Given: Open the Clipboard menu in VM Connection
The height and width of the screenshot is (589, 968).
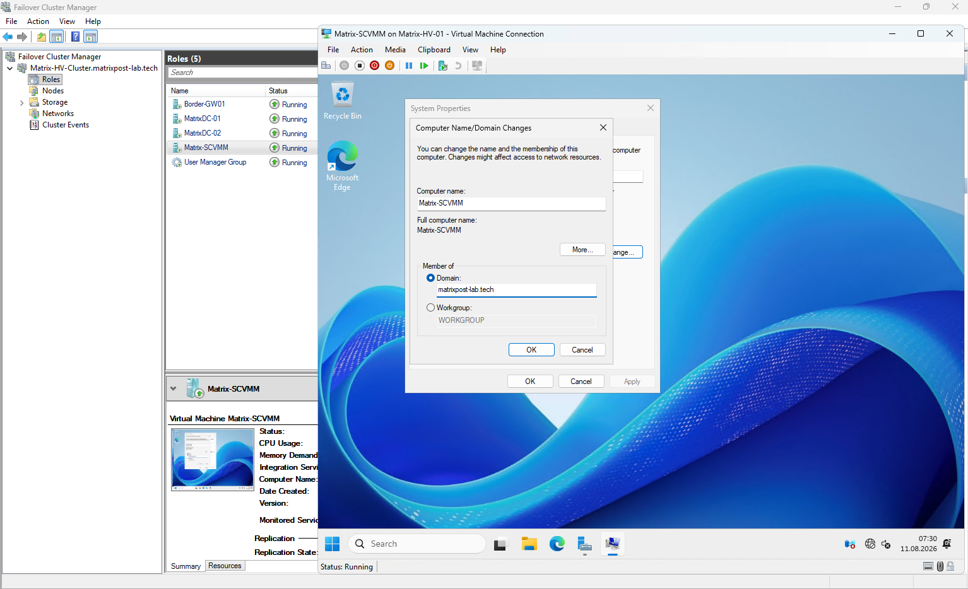Looking at the screenshot, I should point(434,50).
